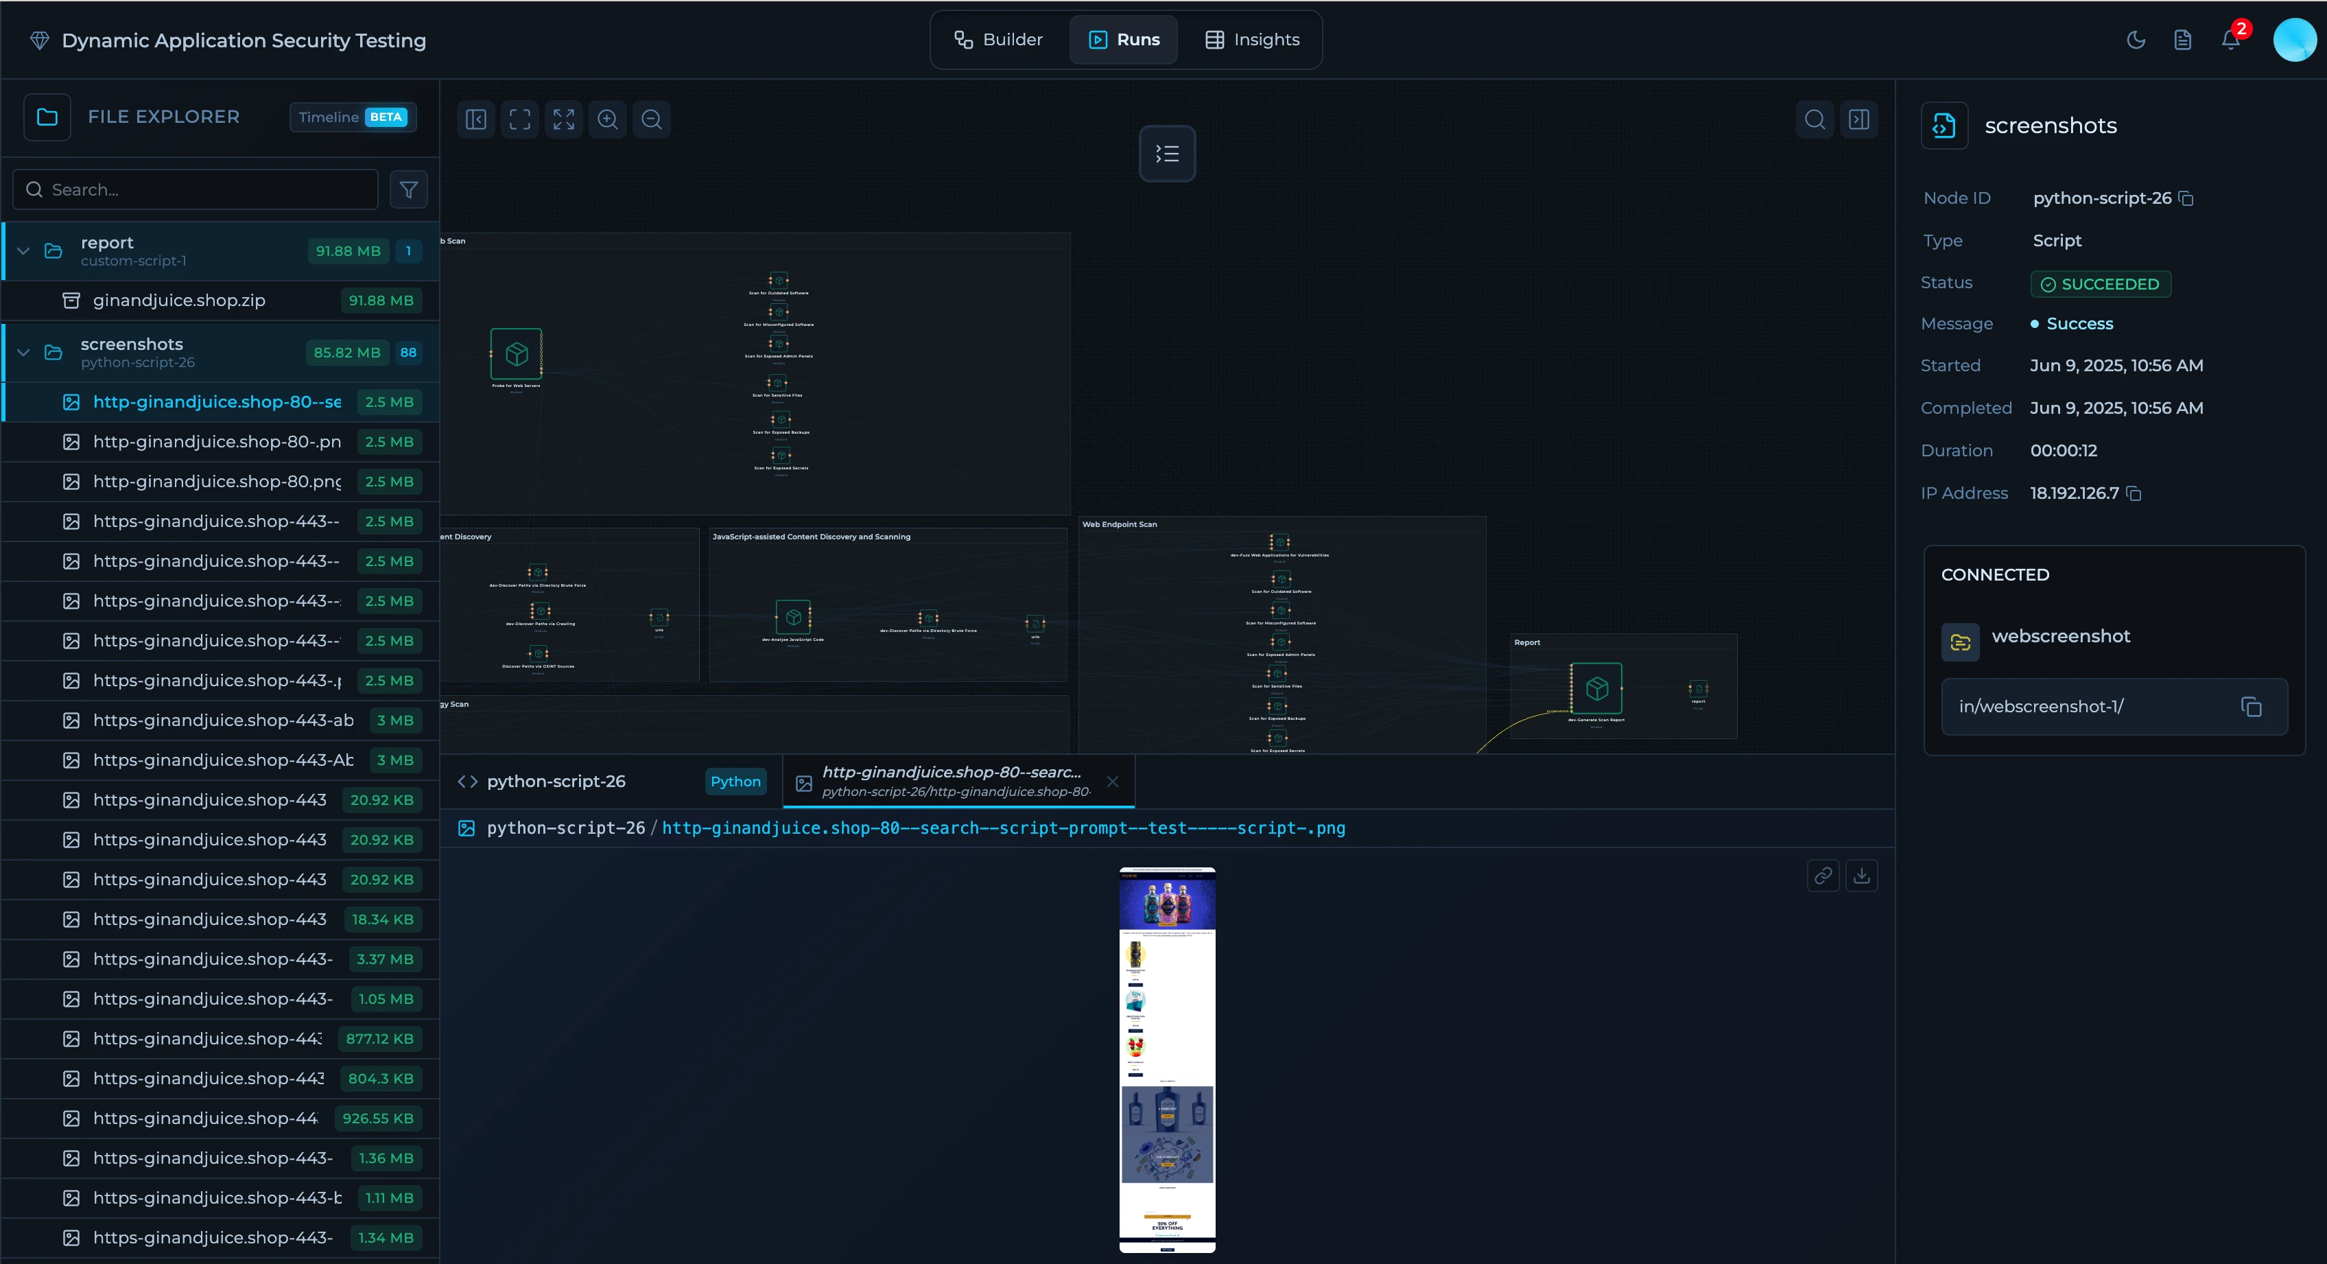This screenshot has width=2327, height=1264.
Task: Toggle dark mode moon icon
Action: click(2136, 40)
